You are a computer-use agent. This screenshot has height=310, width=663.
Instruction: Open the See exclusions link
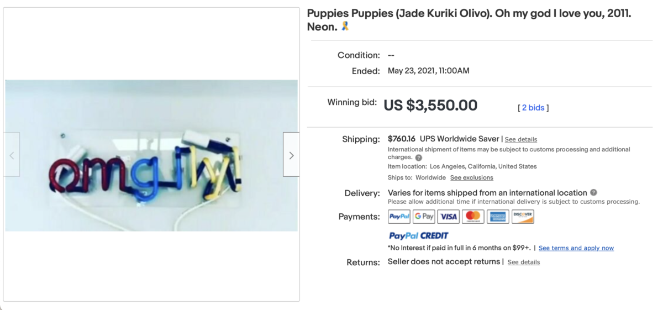tap(471, 178)
